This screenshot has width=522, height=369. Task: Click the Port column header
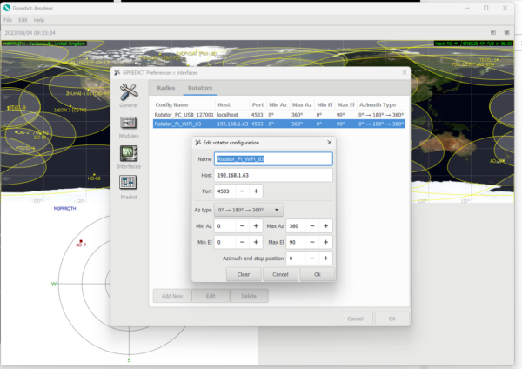coord(258,105)
